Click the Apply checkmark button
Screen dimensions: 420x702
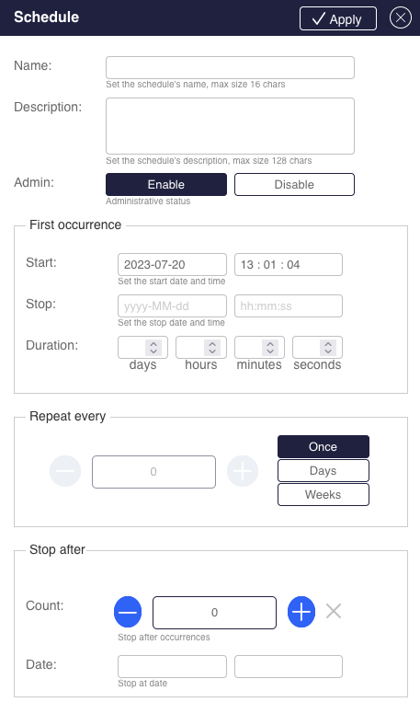[338, 18]
